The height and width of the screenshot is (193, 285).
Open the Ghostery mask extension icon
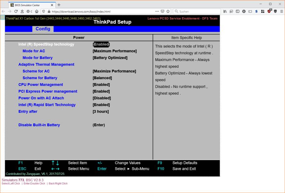coord(275,11)
